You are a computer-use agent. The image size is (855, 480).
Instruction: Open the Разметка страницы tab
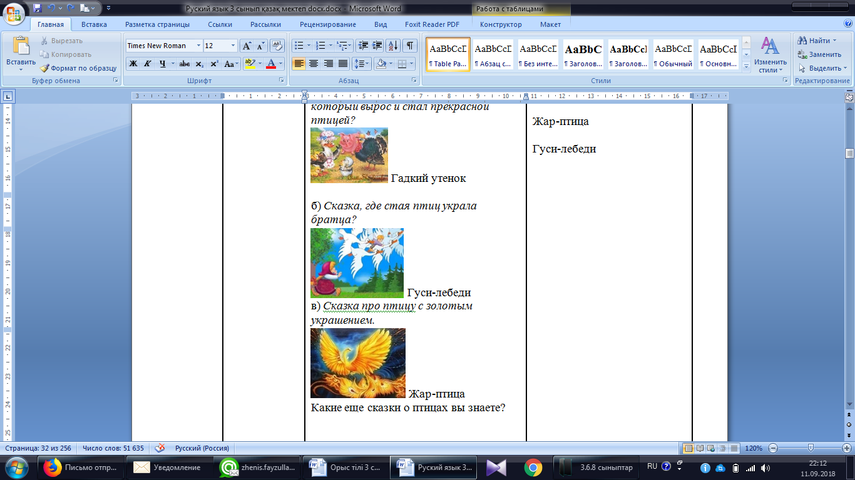tap(157, 24)
